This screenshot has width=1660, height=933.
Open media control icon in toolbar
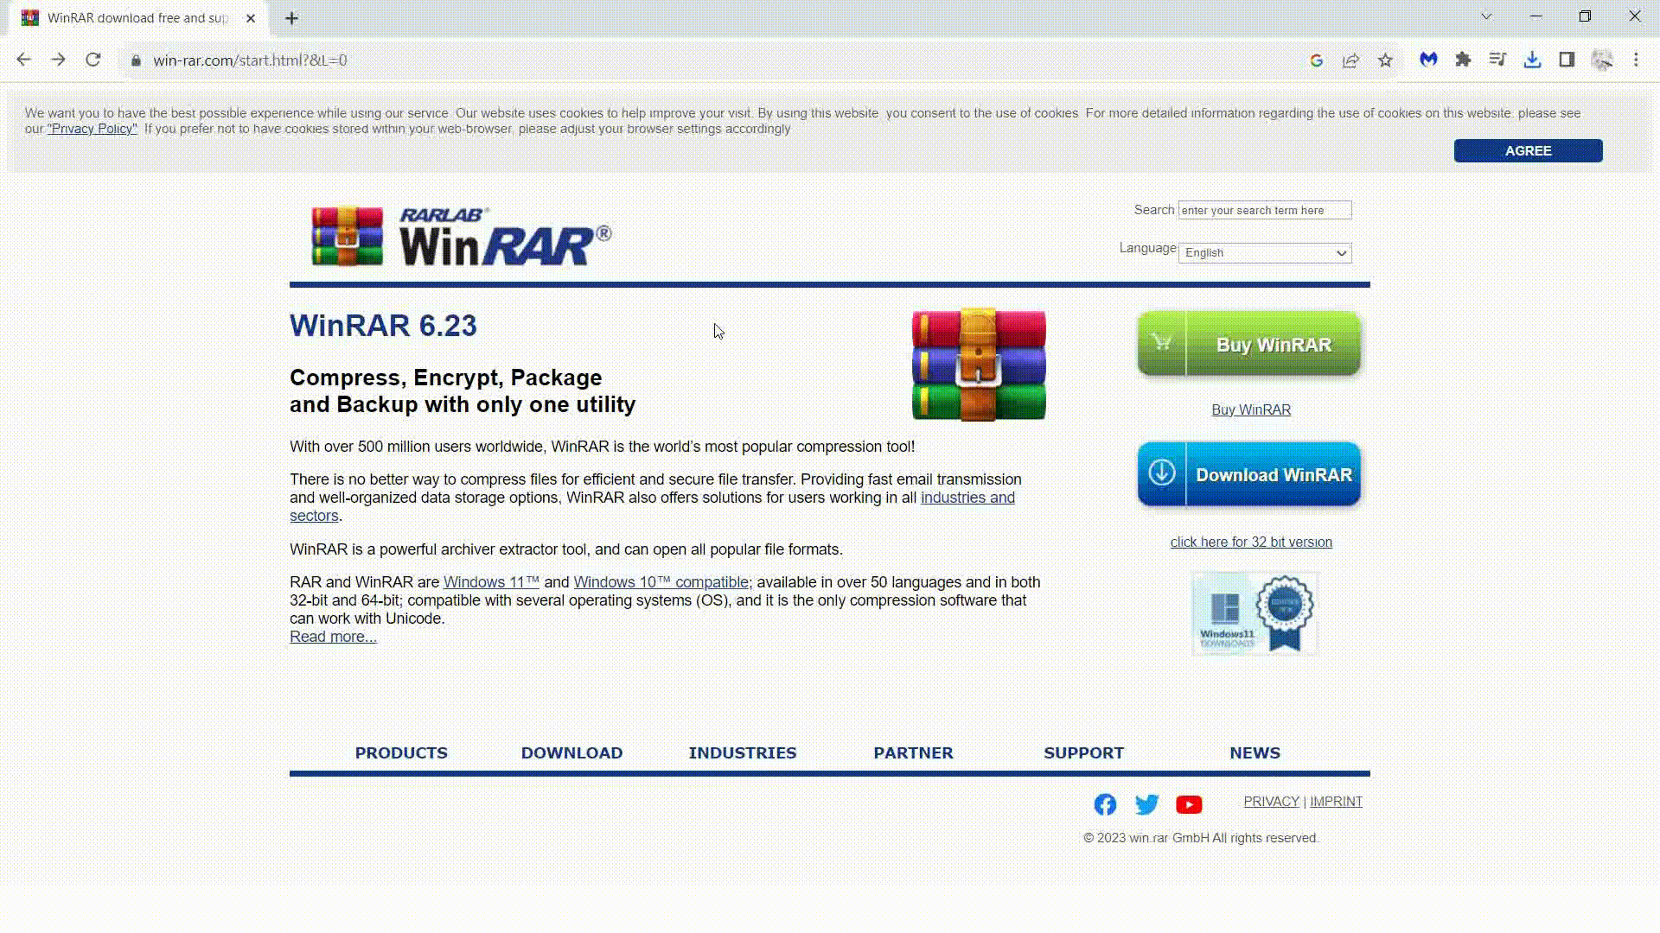[1497, 60]
